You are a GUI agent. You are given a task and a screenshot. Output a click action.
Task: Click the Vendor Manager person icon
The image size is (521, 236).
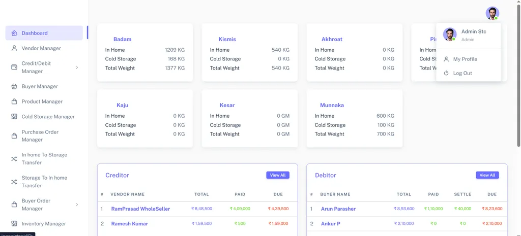(x=14, y=48)
